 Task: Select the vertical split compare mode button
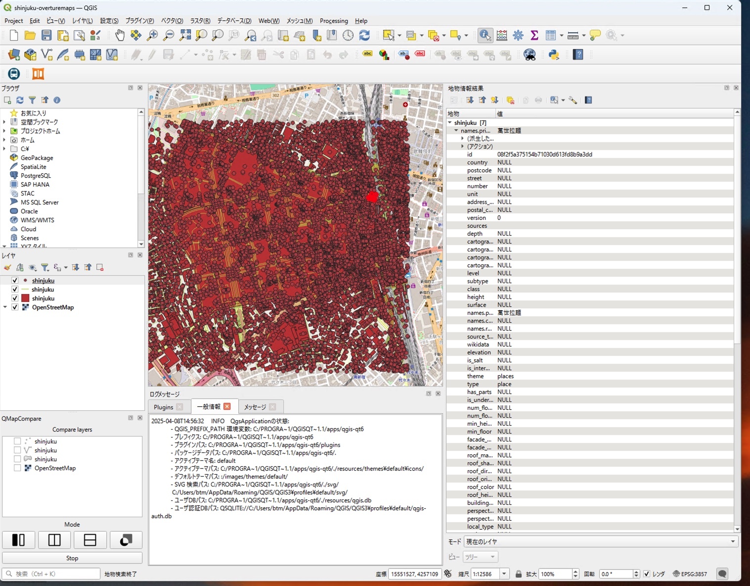pyautogui.click(x=54, y=539)
